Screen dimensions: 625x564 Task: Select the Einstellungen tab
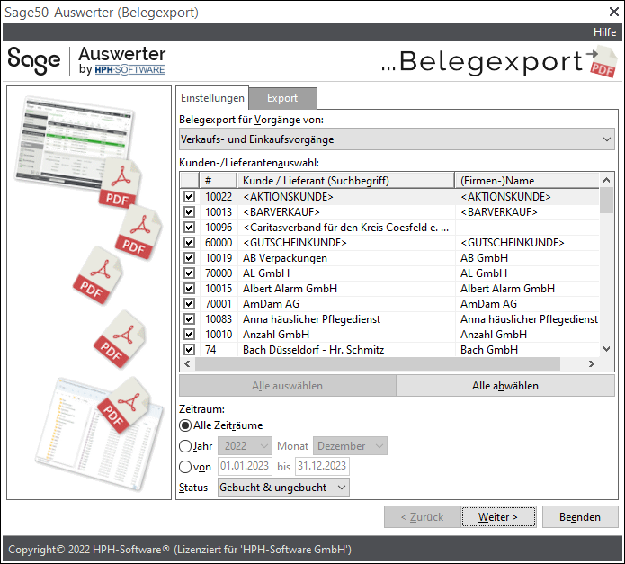[212, 98]
